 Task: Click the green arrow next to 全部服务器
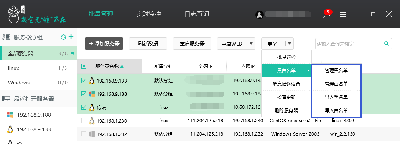73,53
